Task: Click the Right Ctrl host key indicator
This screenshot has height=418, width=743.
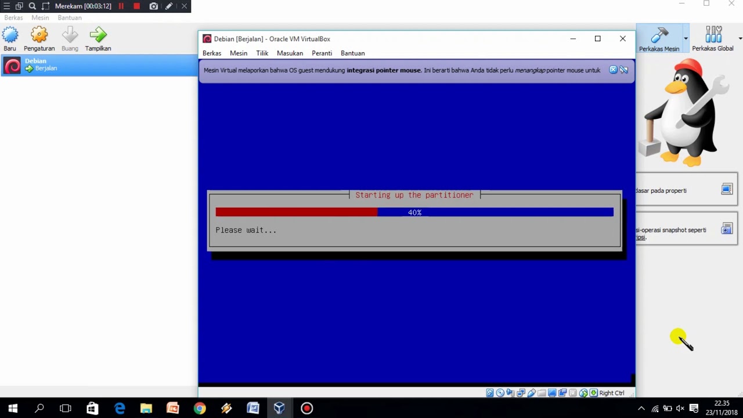Action: click(x=612, y=393)
